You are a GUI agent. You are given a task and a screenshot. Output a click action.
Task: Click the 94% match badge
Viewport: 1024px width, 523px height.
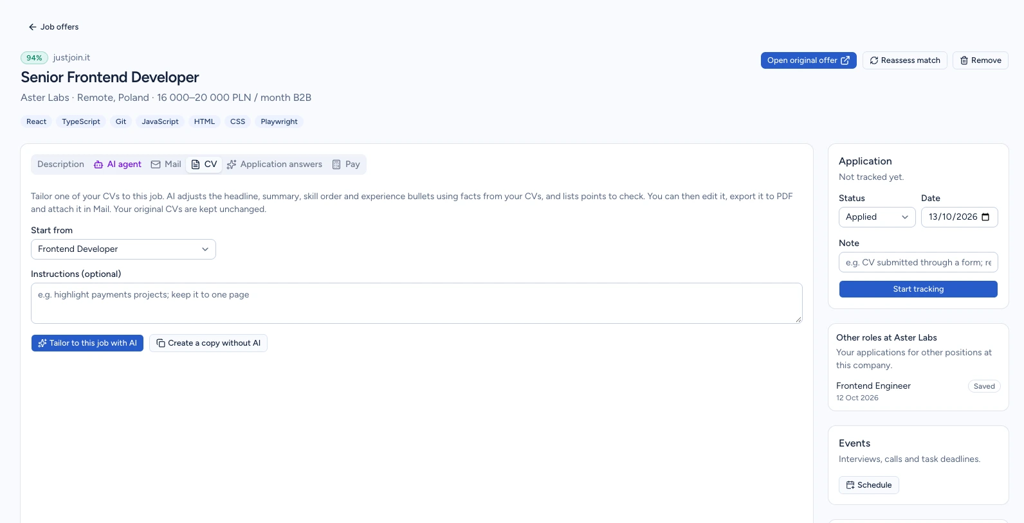coord(34,58)
